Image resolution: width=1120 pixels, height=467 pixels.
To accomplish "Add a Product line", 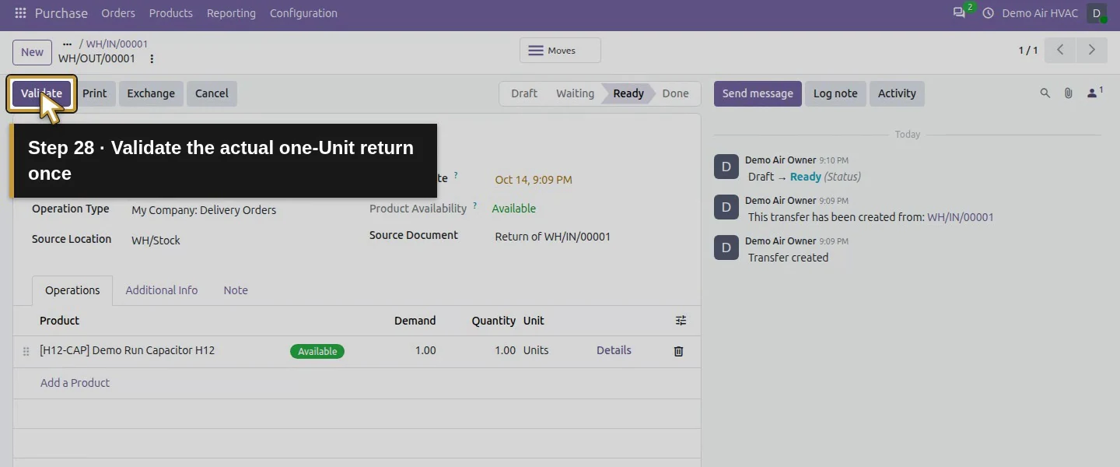I will coord(75,383).
